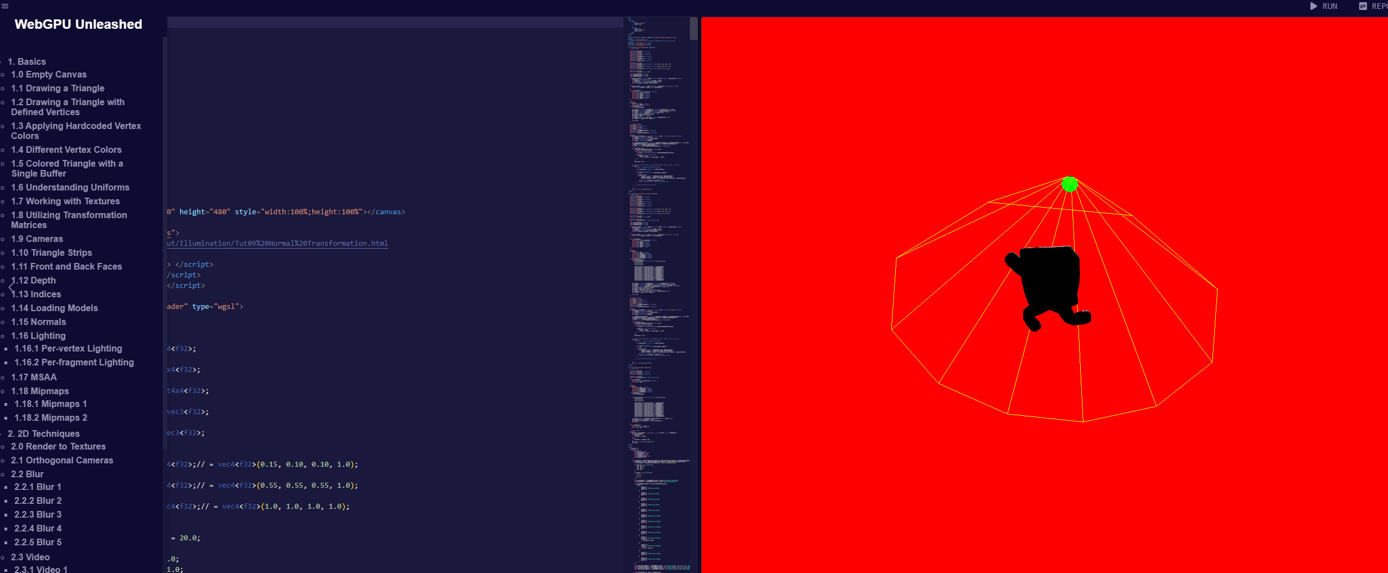Click the code editor minimap
1388x573 pixels.
(x=659, y=277)
